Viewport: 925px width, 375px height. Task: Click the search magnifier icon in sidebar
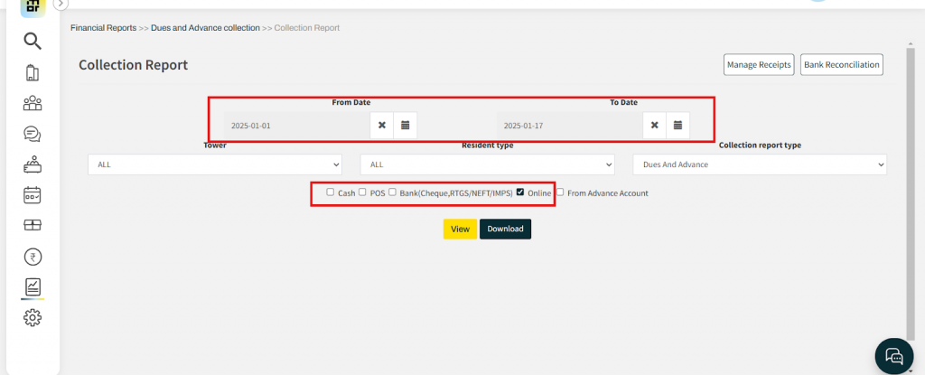(x=33, y=41)
